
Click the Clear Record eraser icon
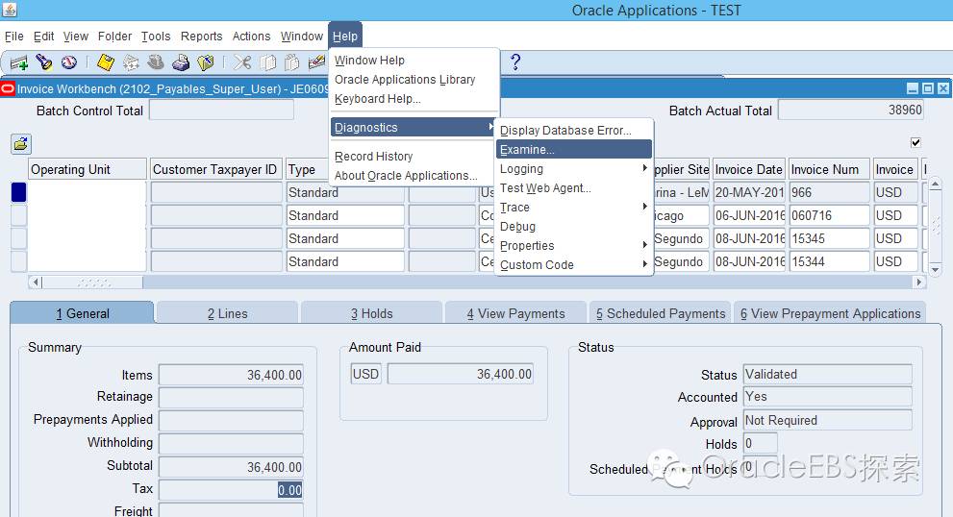pos(316,62)
